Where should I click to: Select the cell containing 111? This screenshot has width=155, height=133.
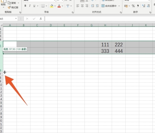[x=105, y=45]
